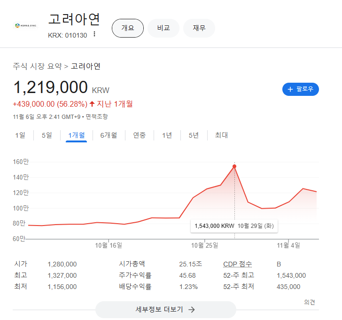The image size is (342, 320).
Task: Click the 주식 시장 요약 breadcrumb link
Action: coord(37,66)
